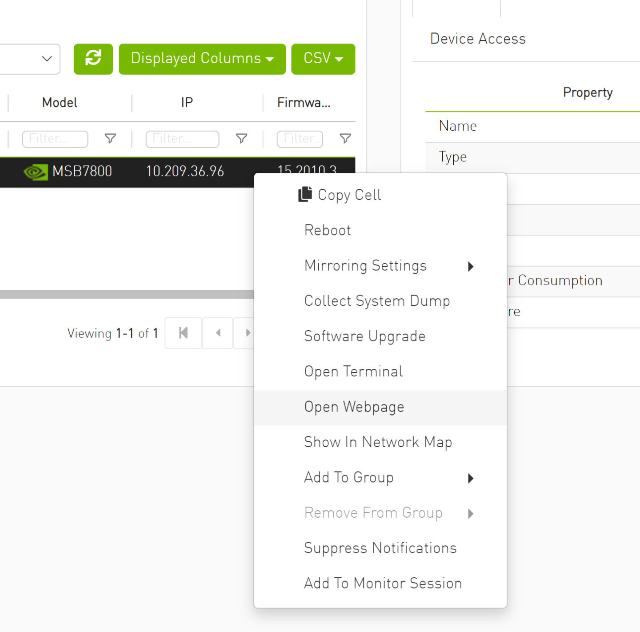Click the NVIDIA logo beside MSB7800
This screenshot has height=632, width=640.
click(36, 172)
